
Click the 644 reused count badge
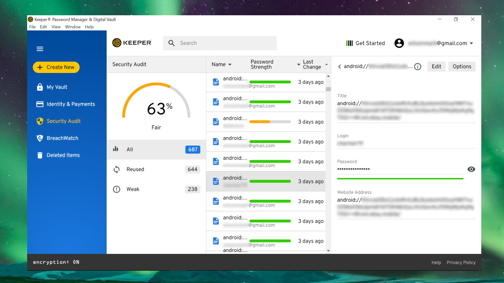coord(192,170)
